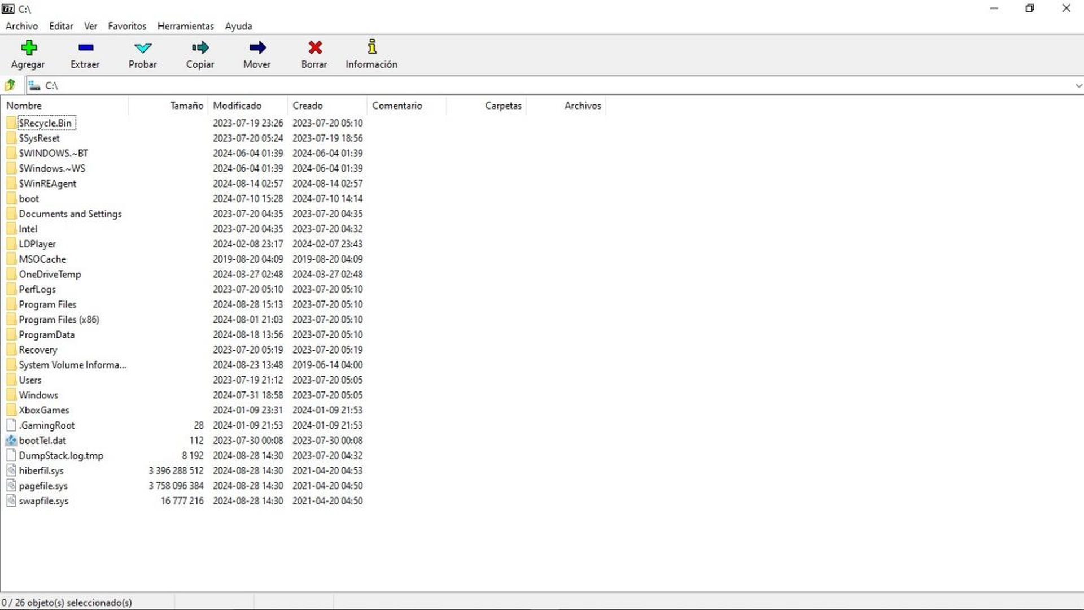Select the pagefile.sys file entry
The height and width of the screenshot is (610, 1084).
coord(43,486)
